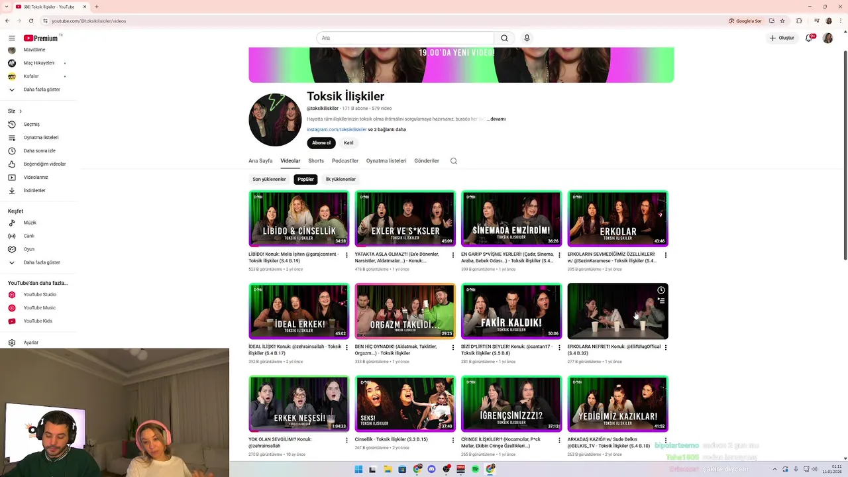Open options menu for YATAKTA ASLA OLMAZ video
848x477 pixels.
453,255
